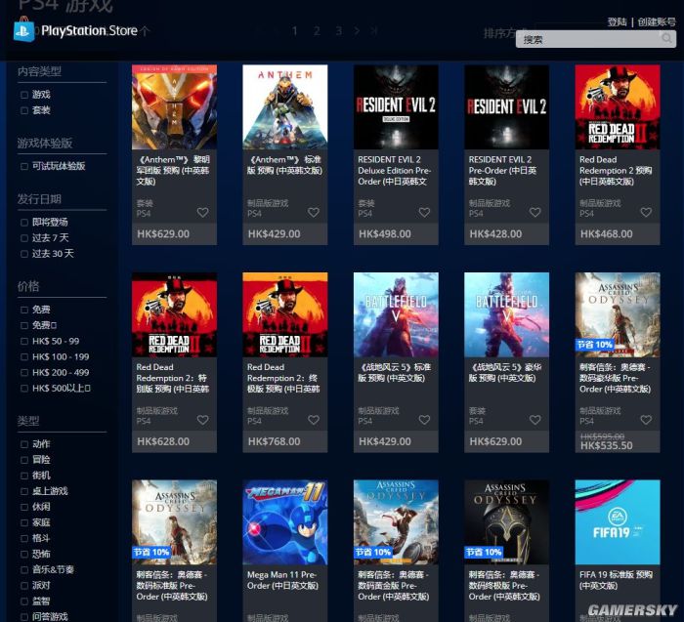This screenshot has height=622, width=684.
Task: Filter by 街机 genre checkbox
Action: 24,476
